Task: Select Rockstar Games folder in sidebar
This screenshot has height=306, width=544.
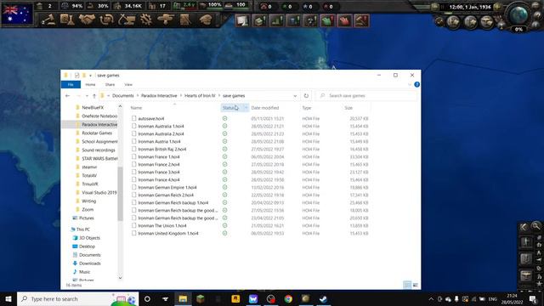Action: click(x=97, y=133)
